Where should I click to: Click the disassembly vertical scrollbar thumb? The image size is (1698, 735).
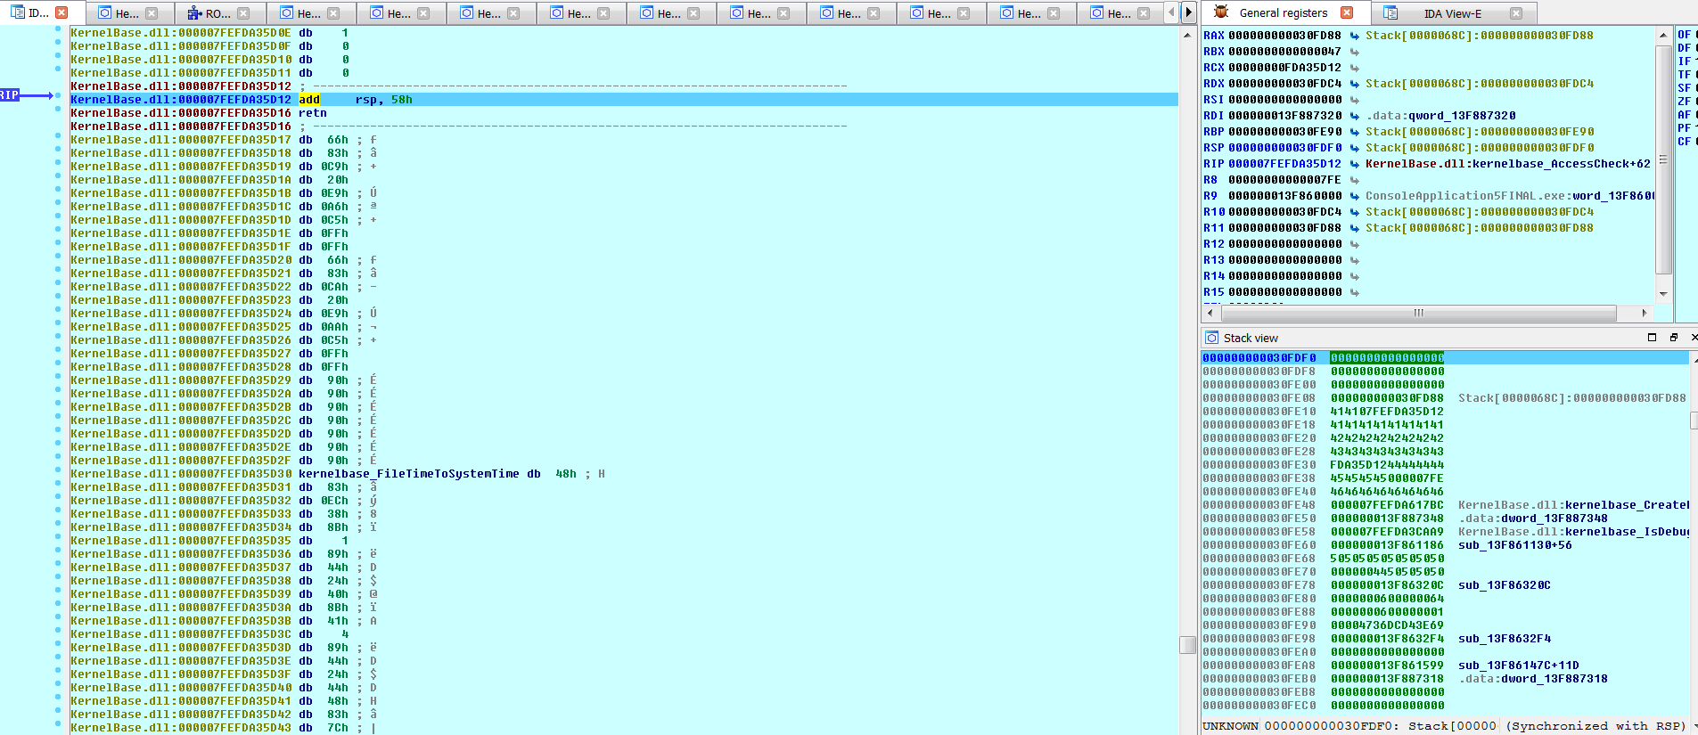(x=1187, y=645)
